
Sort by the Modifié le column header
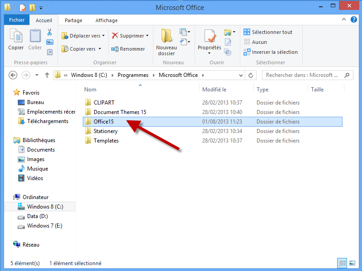click(214, 90)
